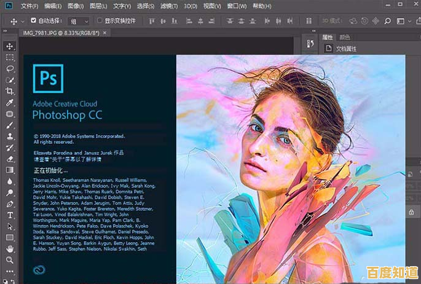Select the Eyedropper tool

pyautogui.click(x=10, y=103)
